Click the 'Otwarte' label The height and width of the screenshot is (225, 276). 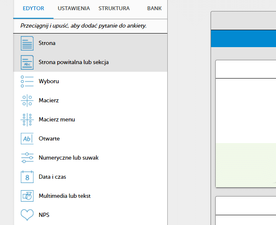click(49, 139)
